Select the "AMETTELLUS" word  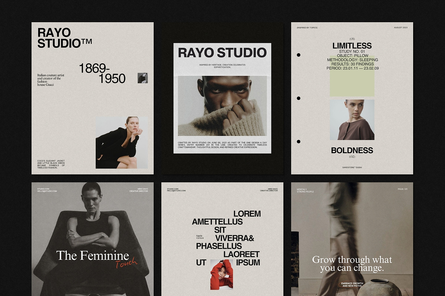217,222
